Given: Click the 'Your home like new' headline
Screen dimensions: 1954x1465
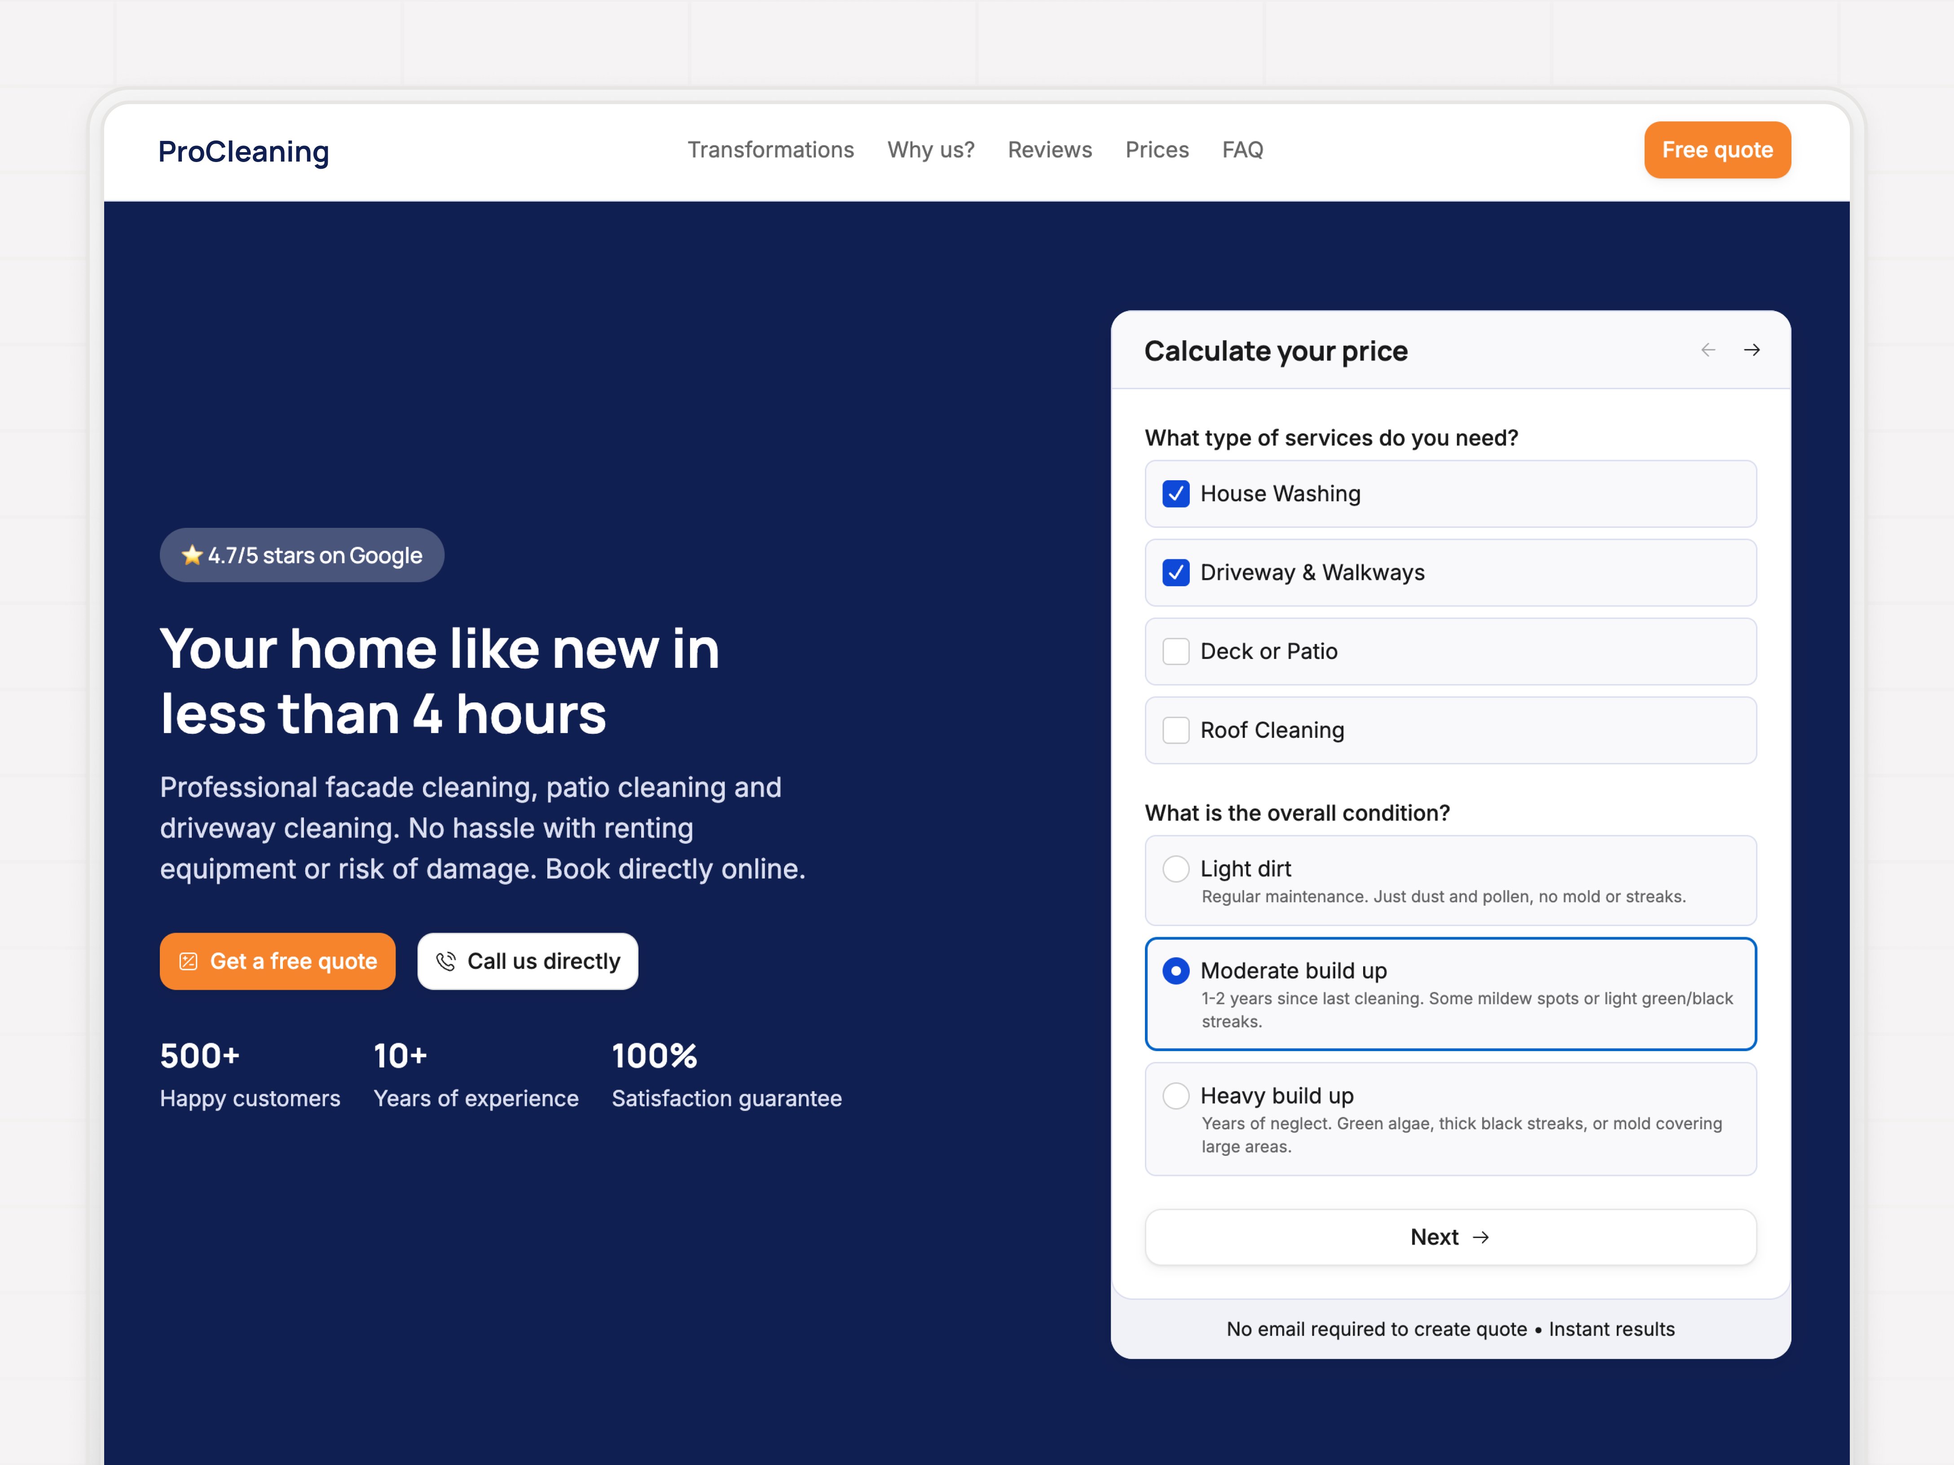Looking at the screenshot, I should click(x=439, y=681).
